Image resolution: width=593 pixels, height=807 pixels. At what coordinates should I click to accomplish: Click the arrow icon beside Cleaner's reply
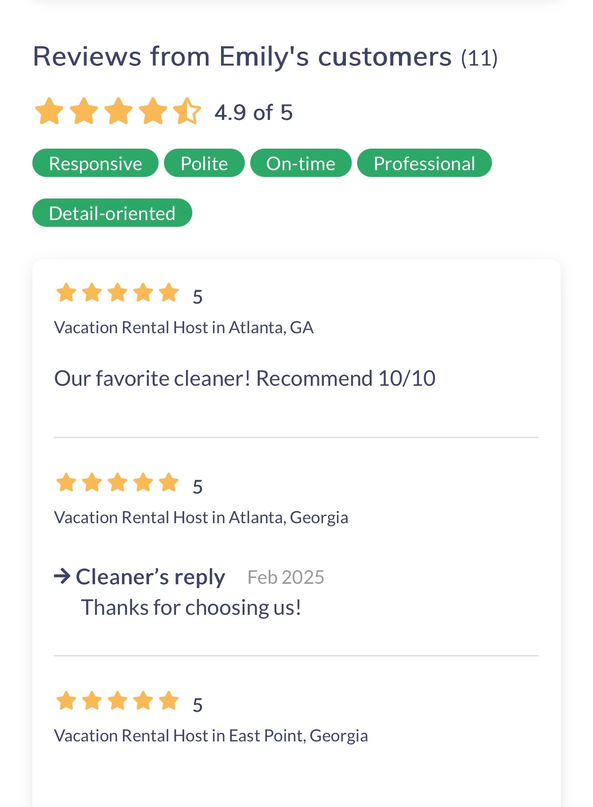click(x=61, y=576)
